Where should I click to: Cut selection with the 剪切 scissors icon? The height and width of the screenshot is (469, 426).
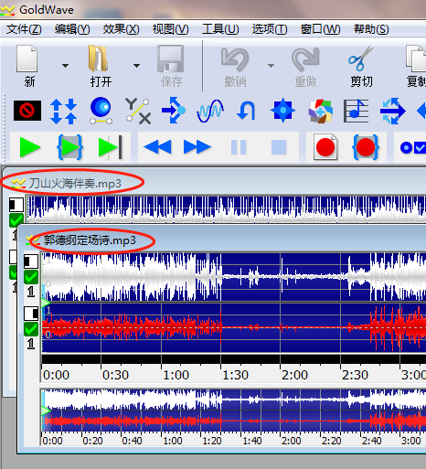[361, 59]
